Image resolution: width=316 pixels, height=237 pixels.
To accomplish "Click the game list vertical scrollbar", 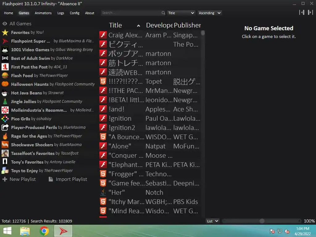I will tap(203, 123).
